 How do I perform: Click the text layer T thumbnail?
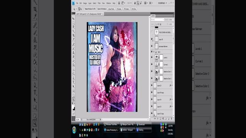coord(156,32)
